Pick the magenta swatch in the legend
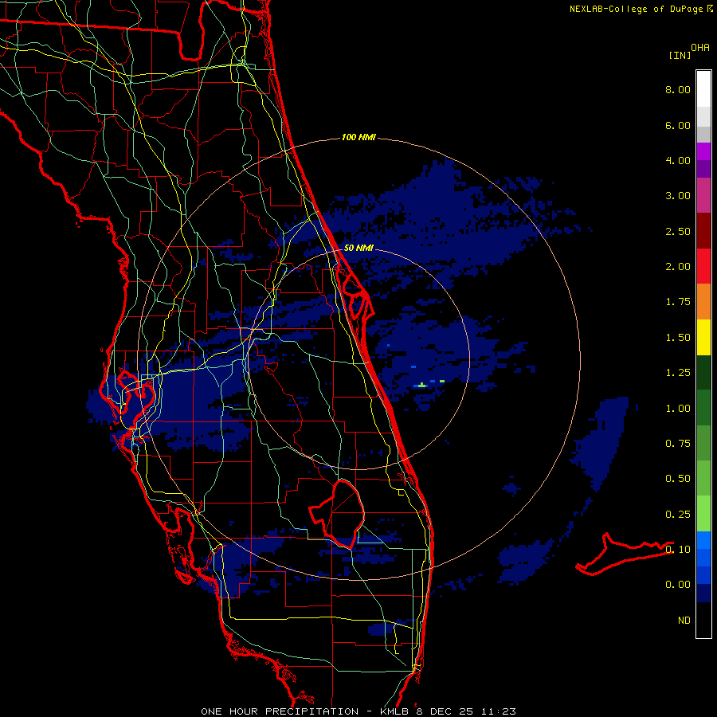The width and height of the screenshot is (717, 717). tap(703, 151)
